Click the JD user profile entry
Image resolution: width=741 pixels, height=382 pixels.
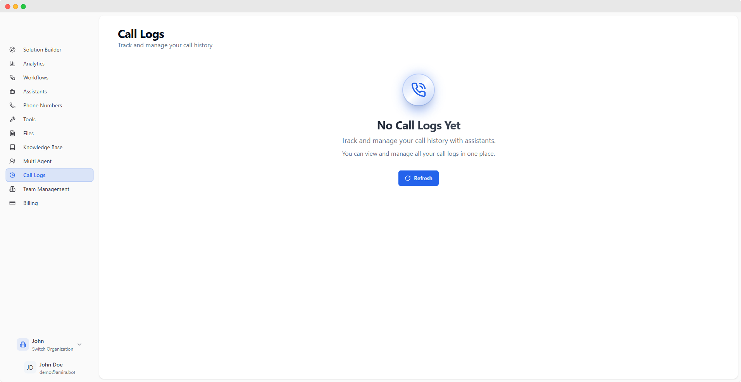(x=49, y=368)
